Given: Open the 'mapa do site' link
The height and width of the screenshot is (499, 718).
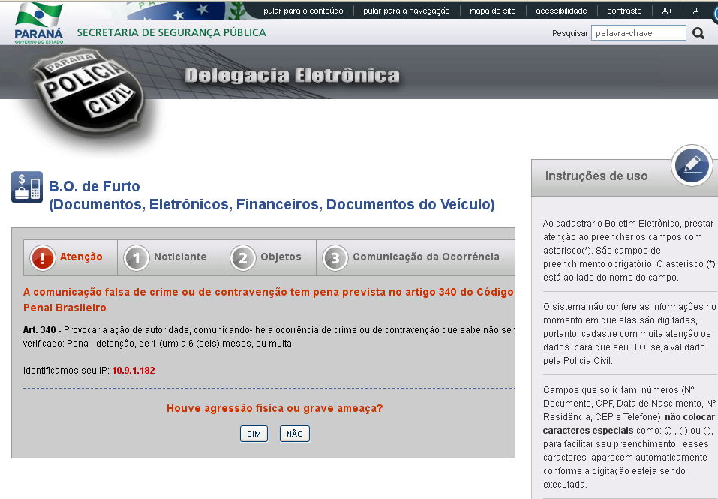Looking at the screenshot, I should (x=492, y=11).
